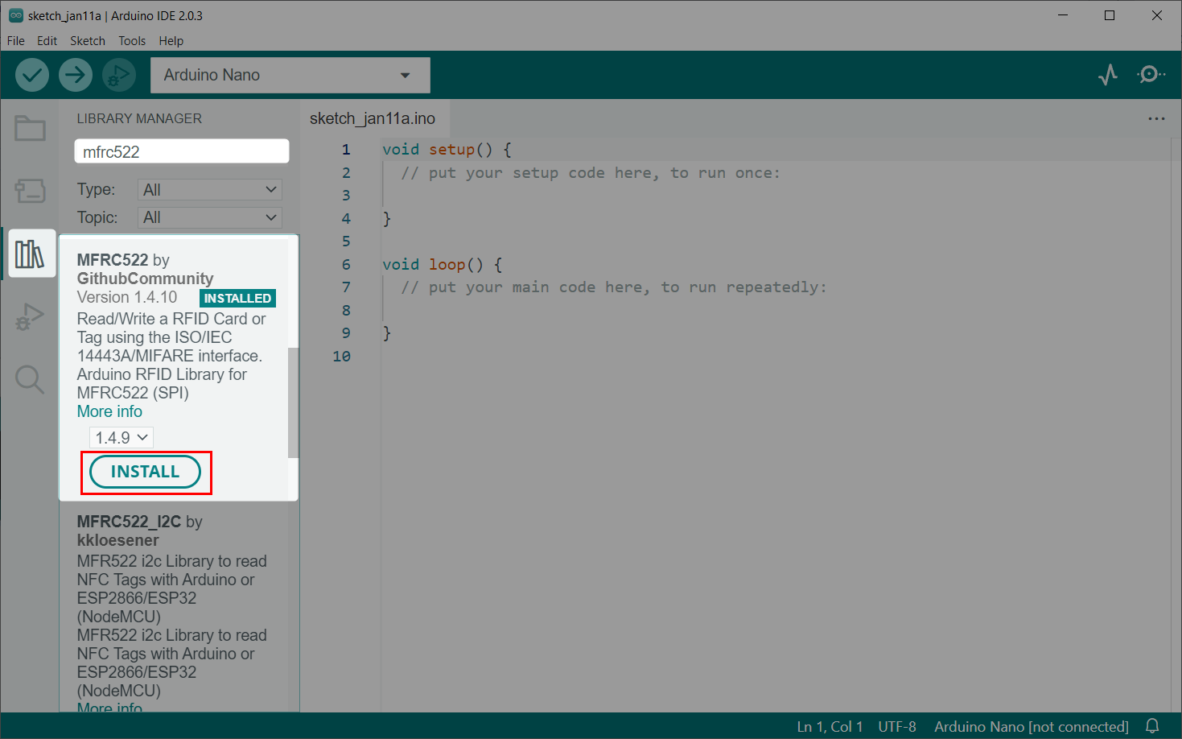
Task: Open the Debug sidebar panel icon
Action: (x=30, y=316)
